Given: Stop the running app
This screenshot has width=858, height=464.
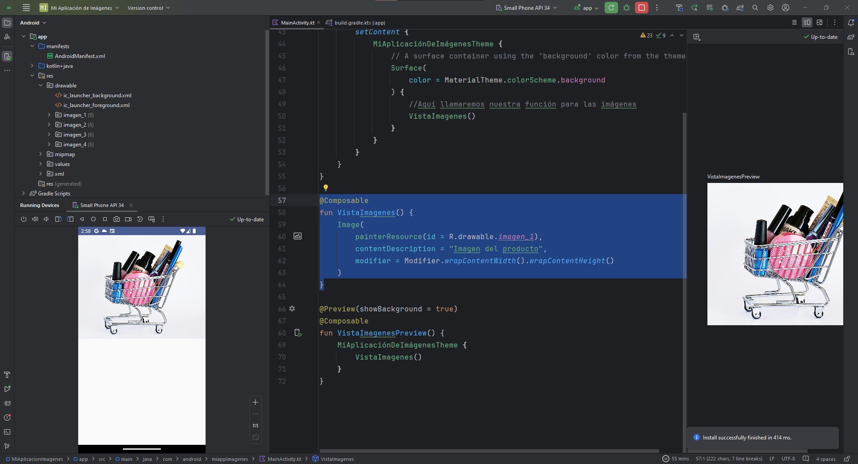Looking at the screenshot, I should coord(641,8).
